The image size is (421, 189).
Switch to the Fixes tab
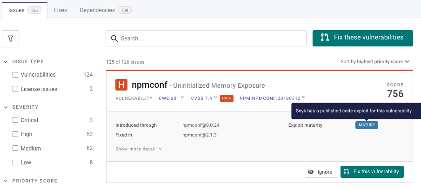(60, 10)
